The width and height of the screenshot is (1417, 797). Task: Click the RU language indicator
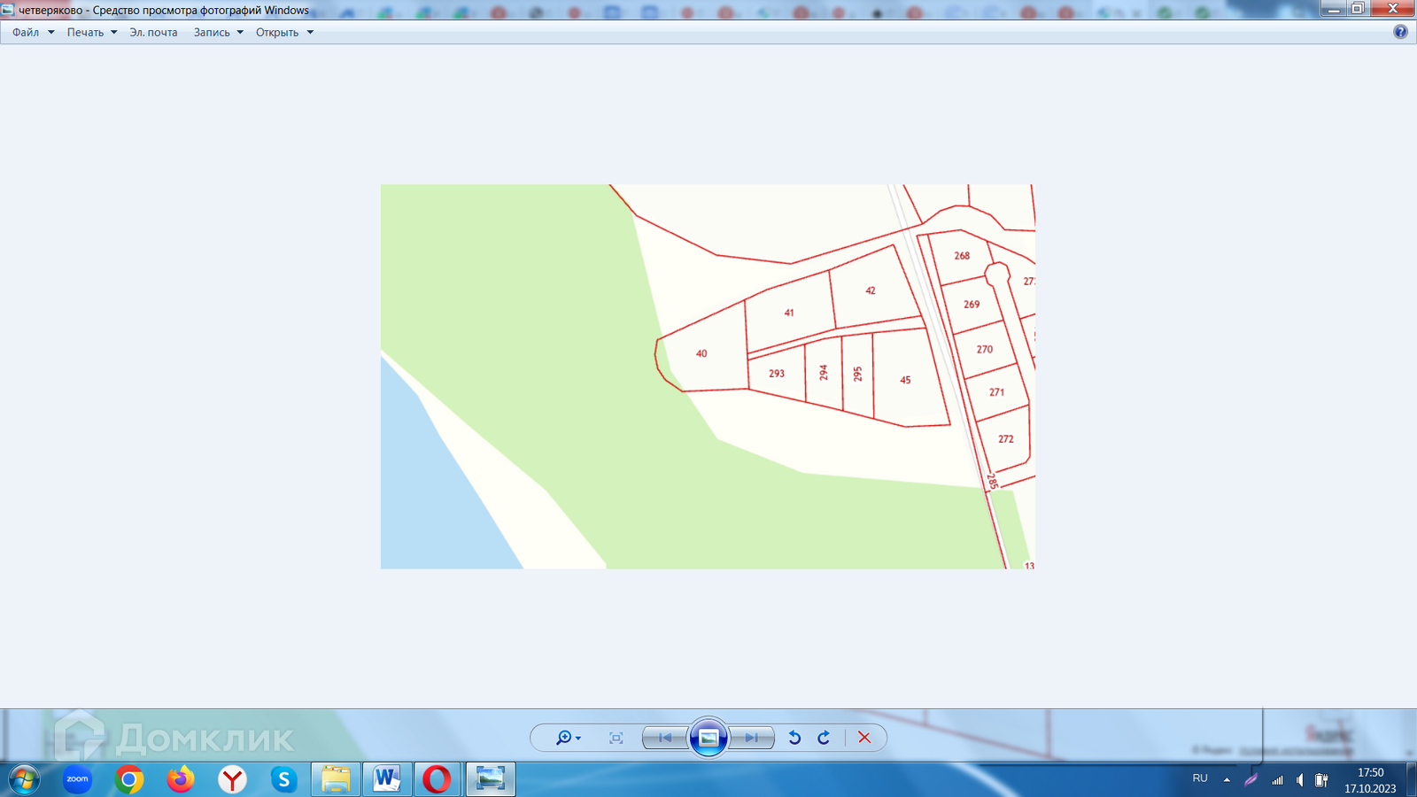(x=1200, y=778)
